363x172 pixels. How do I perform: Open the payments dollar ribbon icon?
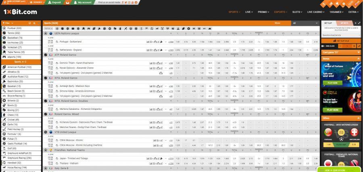[x=324, y=4]
